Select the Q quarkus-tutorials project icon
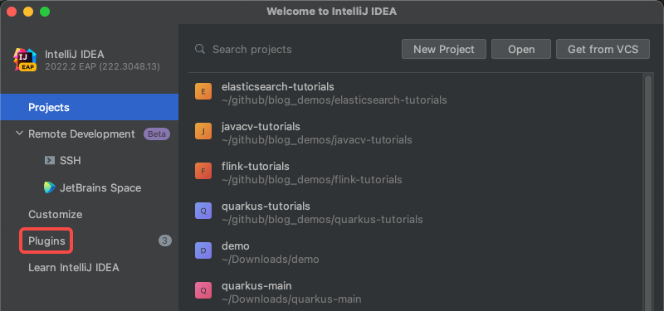The image size is (664, 311). point(203,211)
